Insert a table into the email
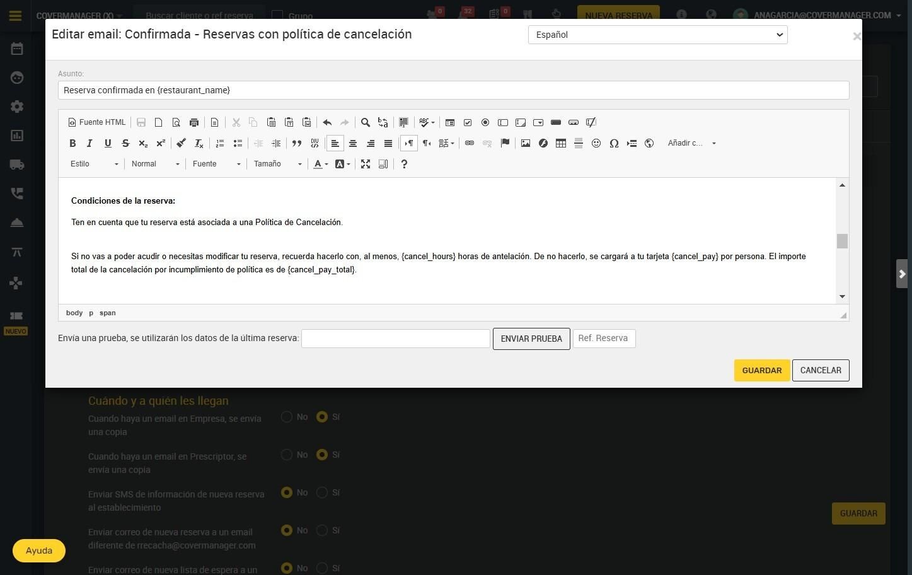 pyautogui.click(x=561, y=143)
